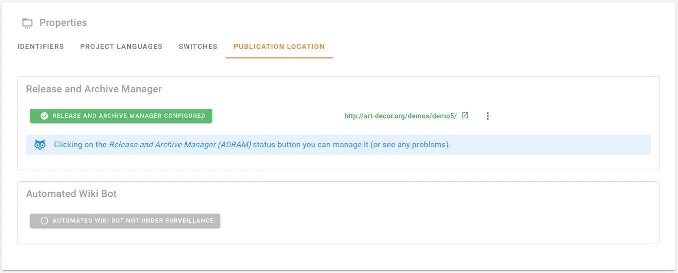Click the empty circle icon on Wiki Bot button
678x273 pixels.
click(44, 221)
